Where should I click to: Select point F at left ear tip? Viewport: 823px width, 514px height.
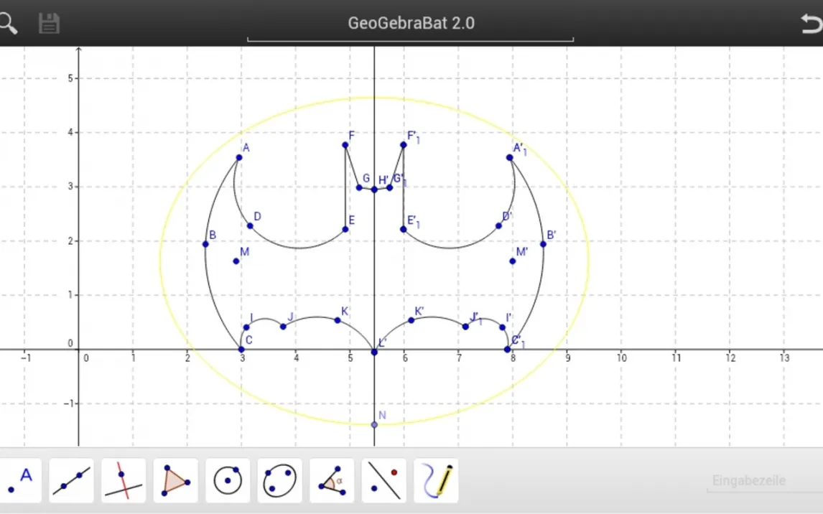(x=345, y=145)
